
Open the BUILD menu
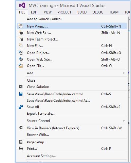(x=82, y=12)
